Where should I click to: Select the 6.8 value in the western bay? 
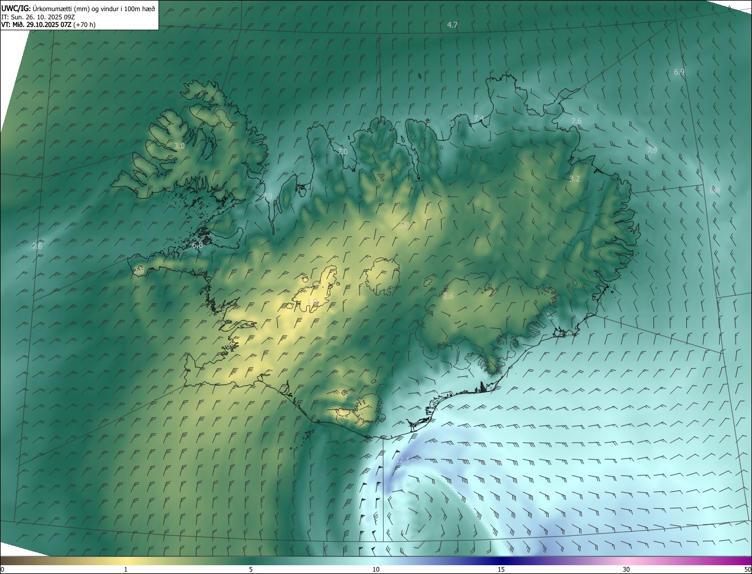tap(197, 245)
